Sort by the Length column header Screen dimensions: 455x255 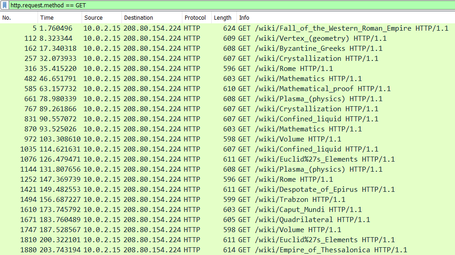tap(224, 18)
